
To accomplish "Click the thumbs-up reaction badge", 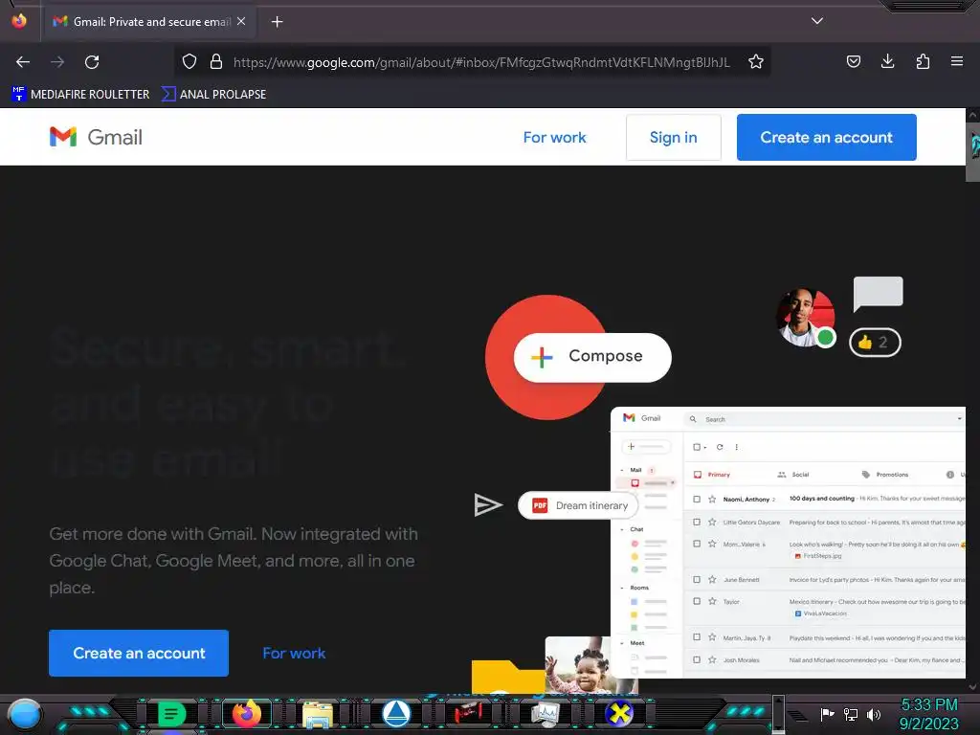I will click(x=875, y=343).
